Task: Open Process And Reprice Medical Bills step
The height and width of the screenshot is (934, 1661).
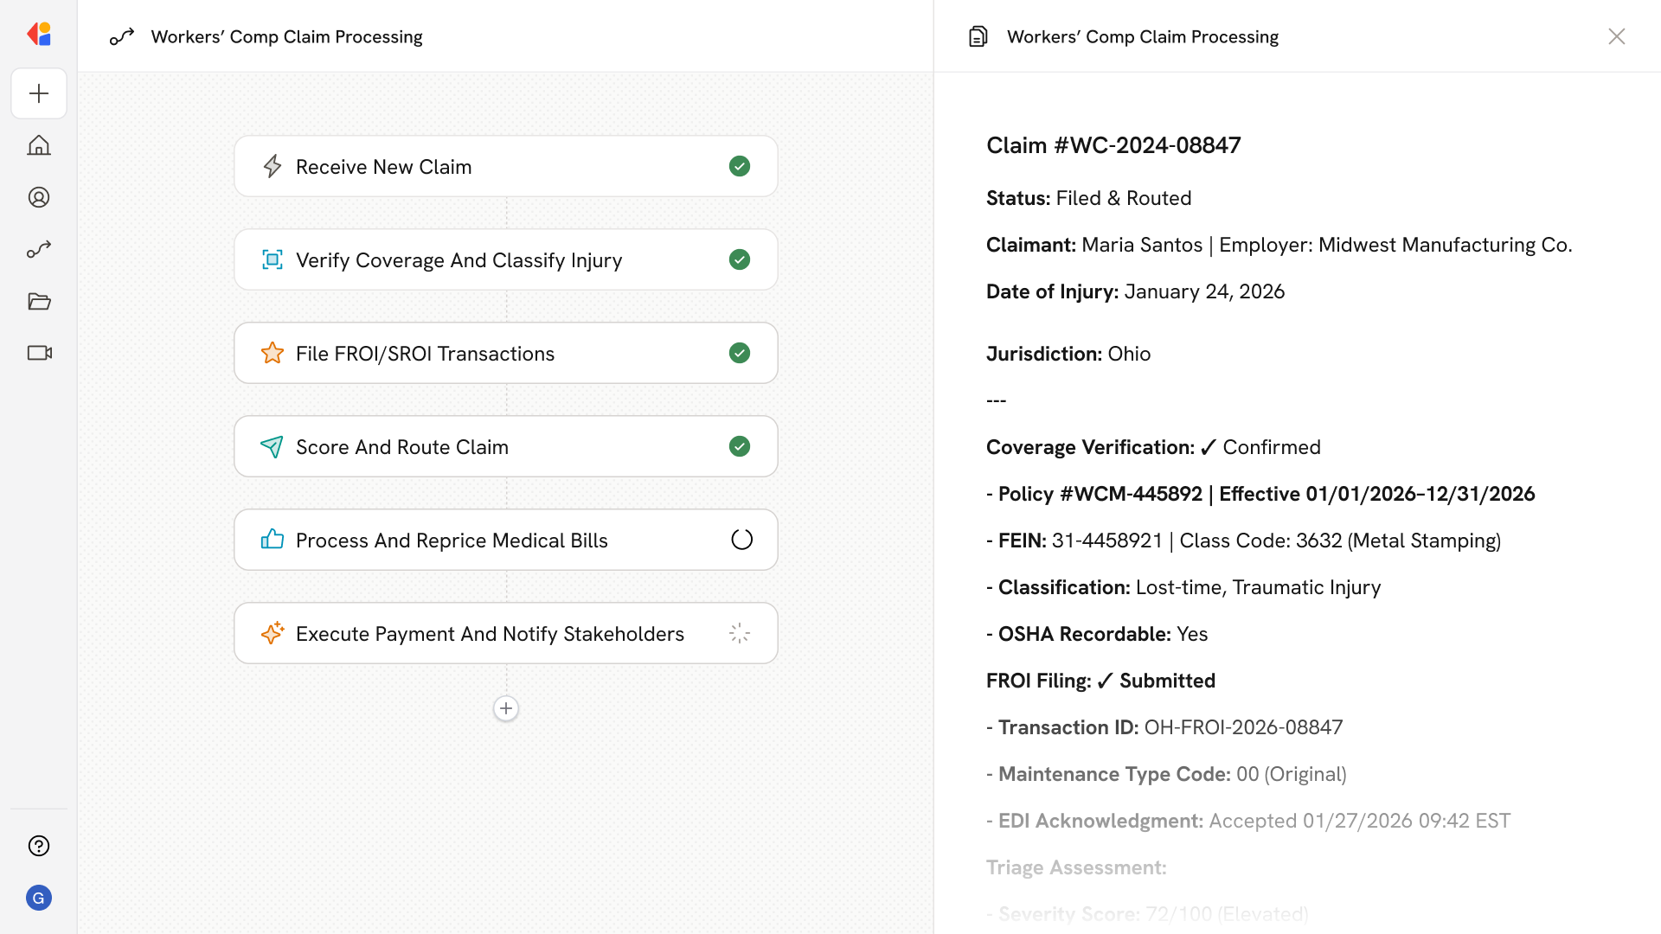Action: 452,540
